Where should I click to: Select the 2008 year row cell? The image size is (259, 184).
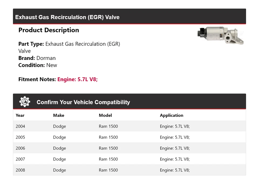pos(20,170)
